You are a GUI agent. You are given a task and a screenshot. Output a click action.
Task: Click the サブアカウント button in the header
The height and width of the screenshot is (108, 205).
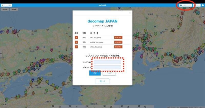tap(186, 5)
